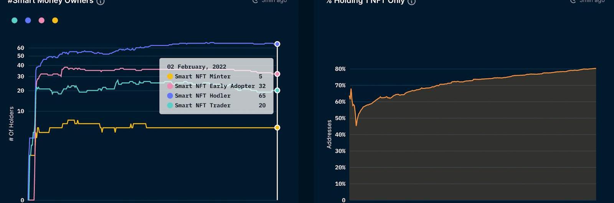
Task: Click the refresh clock icon on Smart Money chart
Action: point(255,1)
